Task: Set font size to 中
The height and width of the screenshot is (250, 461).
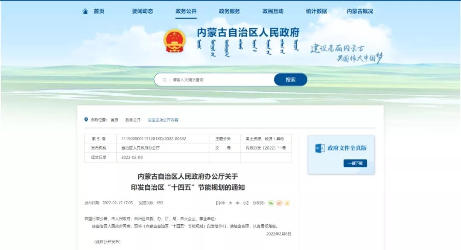Action: (x=238, y=203)
